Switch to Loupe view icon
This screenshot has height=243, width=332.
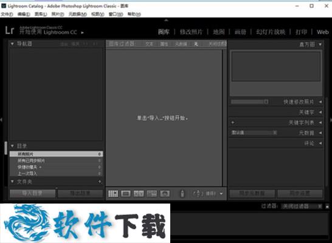point(126,194)
